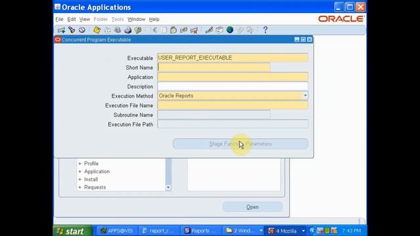Click the Show Navigator toolbar icon
Screen dimensions: 420x236
(x=82, y=30)
